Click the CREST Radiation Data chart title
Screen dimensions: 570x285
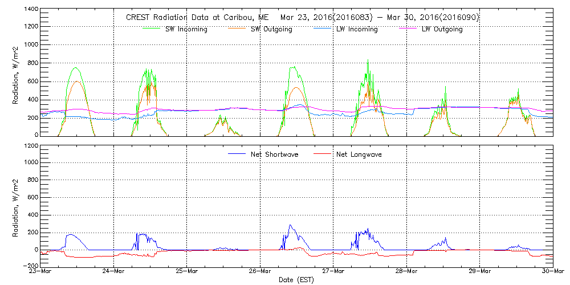point(302,17)
